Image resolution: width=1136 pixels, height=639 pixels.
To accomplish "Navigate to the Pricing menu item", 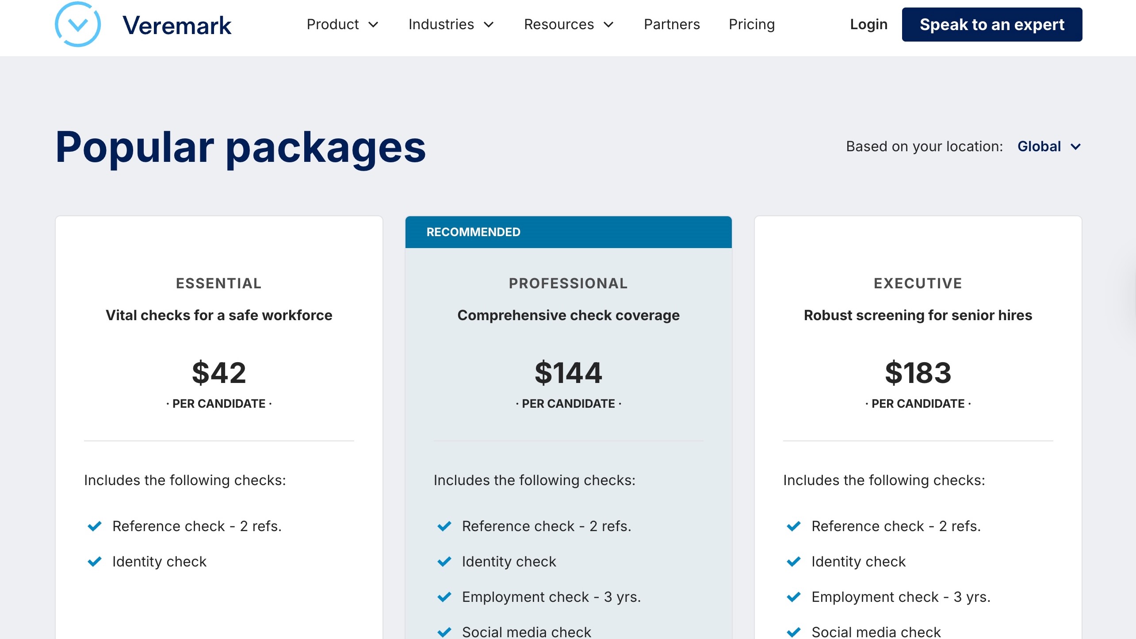I will point(751,24).
